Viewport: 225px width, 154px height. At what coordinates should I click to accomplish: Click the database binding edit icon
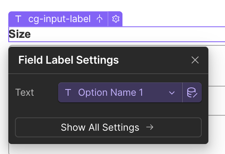pos(192,92)
